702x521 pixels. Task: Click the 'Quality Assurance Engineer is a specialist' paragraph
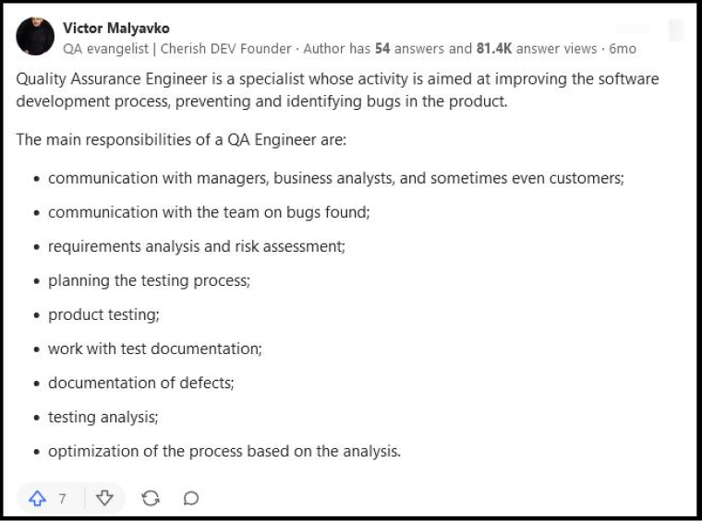[337, 89]
